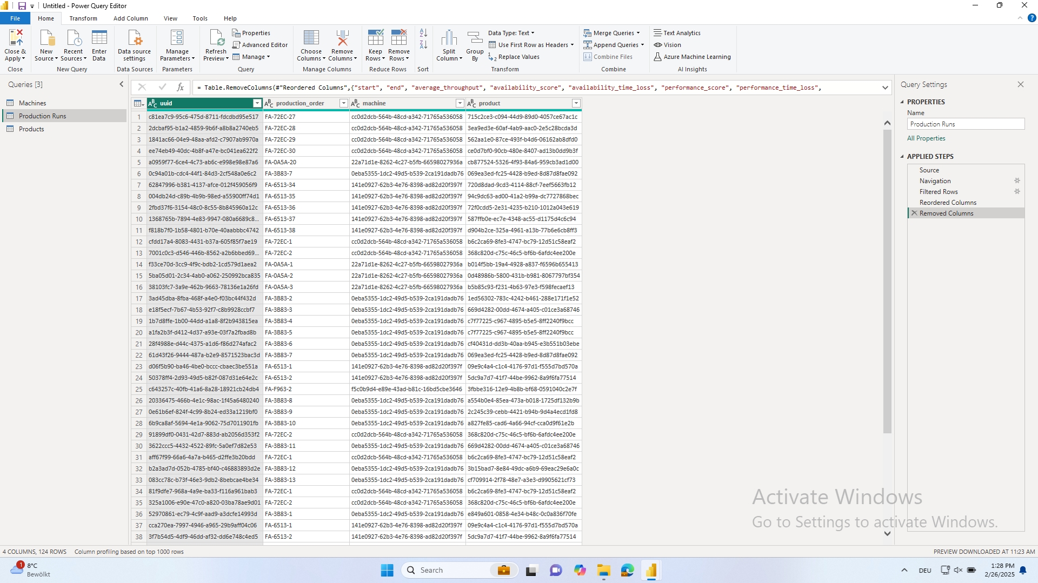Screen dimensions: 1038x583
Task: Close the Query Settings pane
Action: click(x=1021, y=84)
